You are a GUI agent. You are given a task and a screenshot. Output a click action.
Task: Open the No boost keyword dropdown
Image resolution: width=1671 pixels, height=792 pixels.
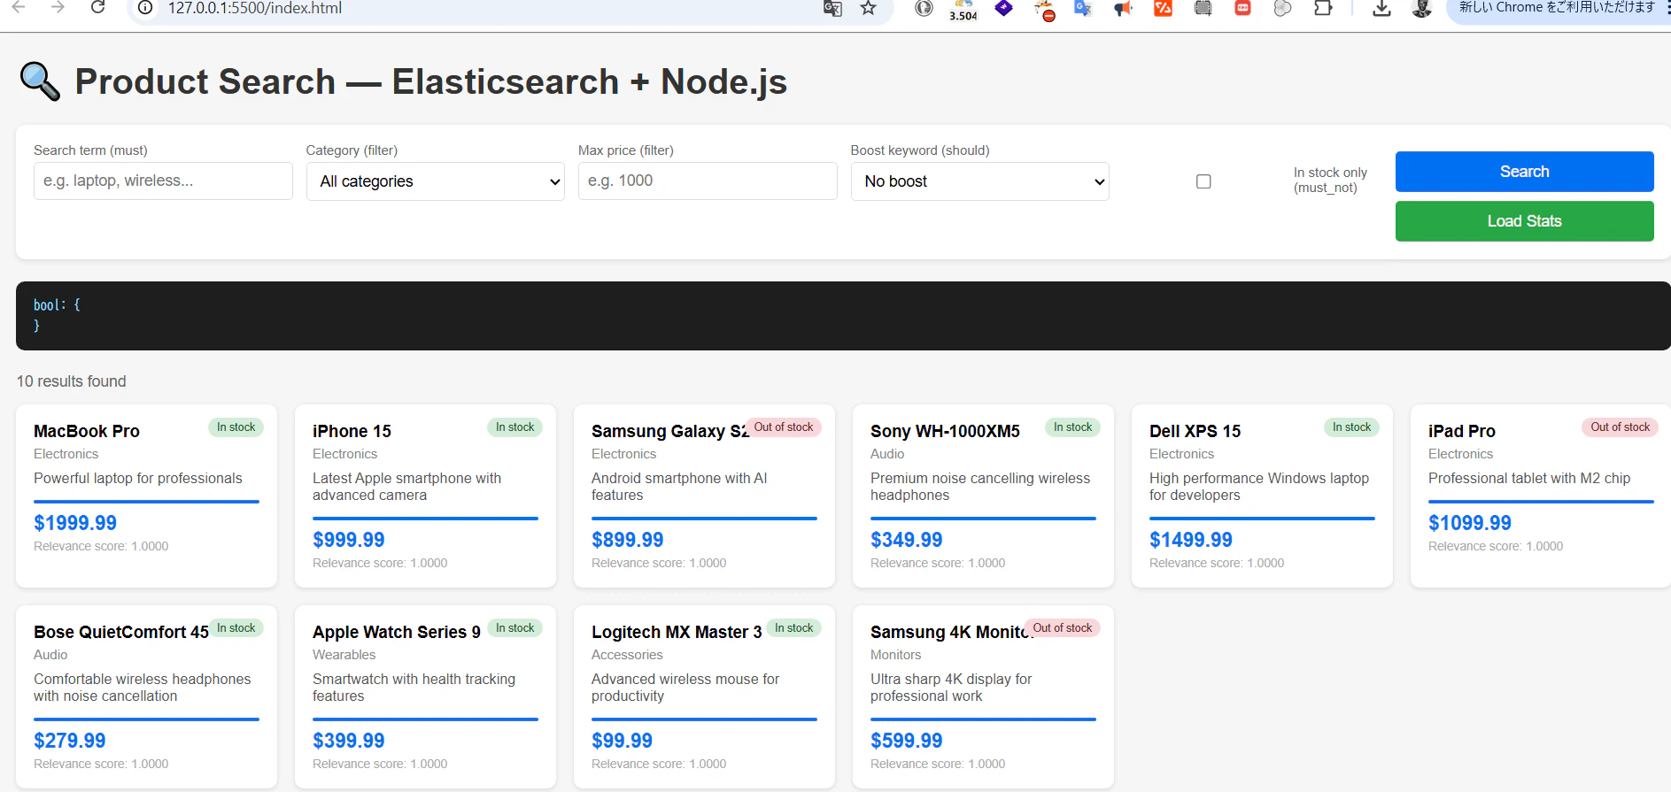980,181
